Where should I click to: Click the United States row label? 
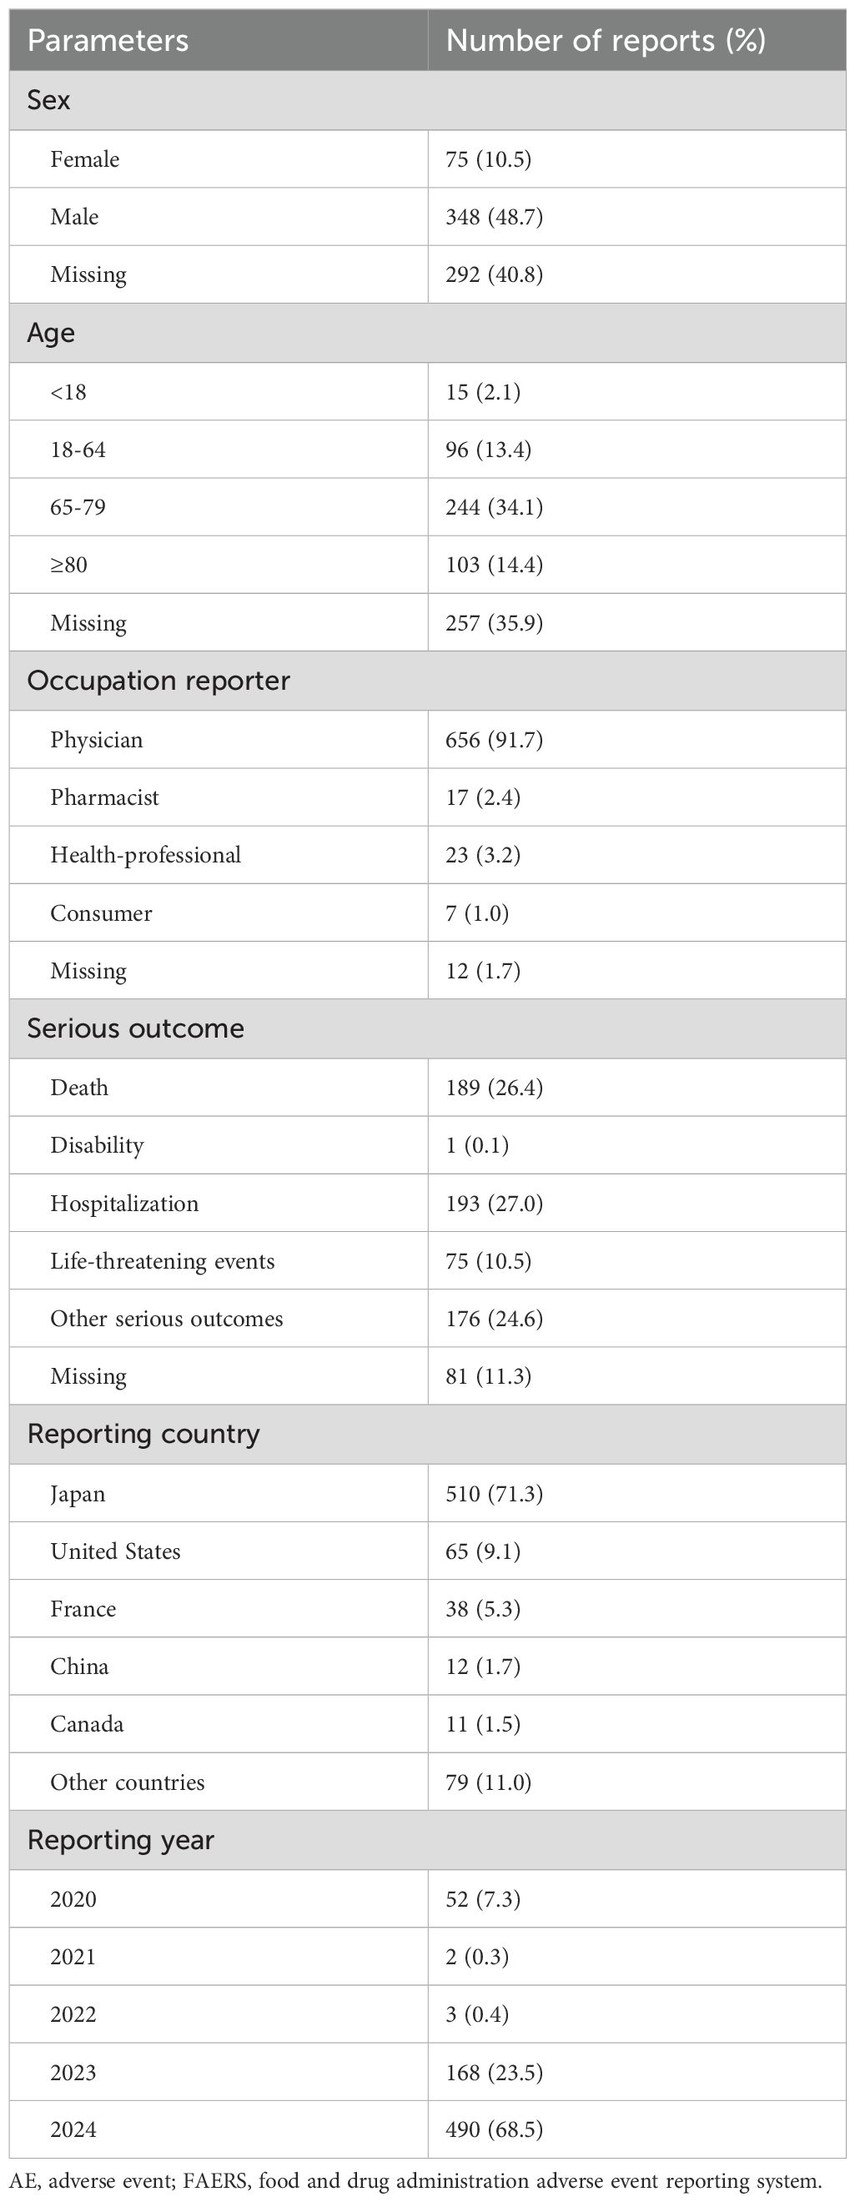click(115, 1551)
